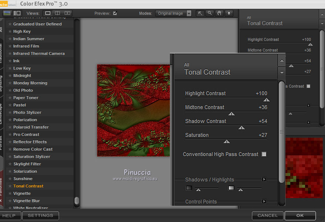Click the star beside Tonal Contrast
325x222 pixels.
click(10, 186)
